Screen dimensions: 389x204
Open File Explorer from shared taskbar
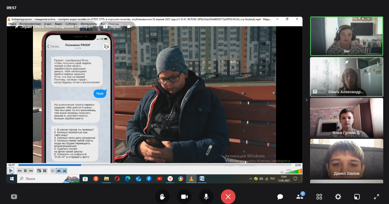(106, 179)
